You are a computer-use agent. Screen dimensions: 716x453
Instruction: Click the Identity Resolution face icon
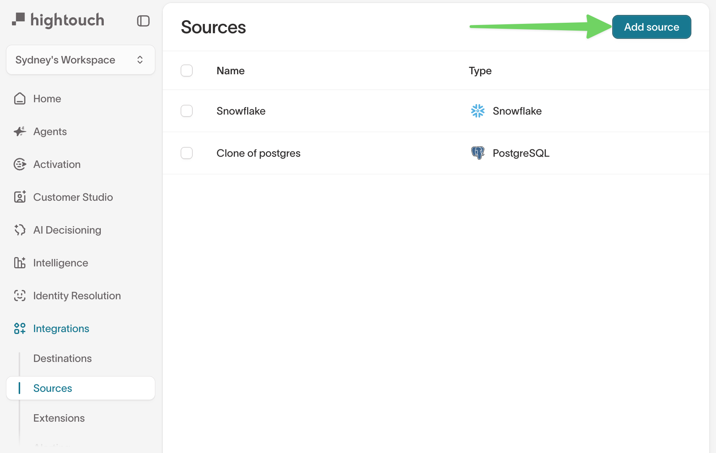20,296
